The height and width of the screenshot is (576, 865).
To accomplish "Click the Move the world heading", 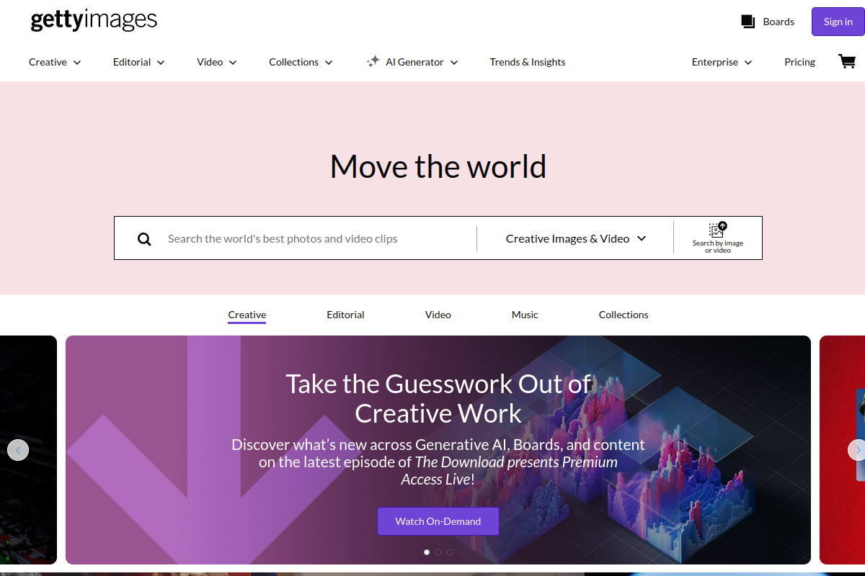I will point(438,166).
